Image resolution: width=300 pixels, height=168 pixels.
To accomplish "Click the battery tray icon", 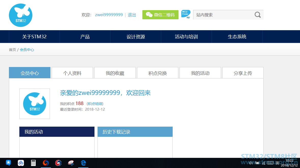I will [x=257, y=163].
